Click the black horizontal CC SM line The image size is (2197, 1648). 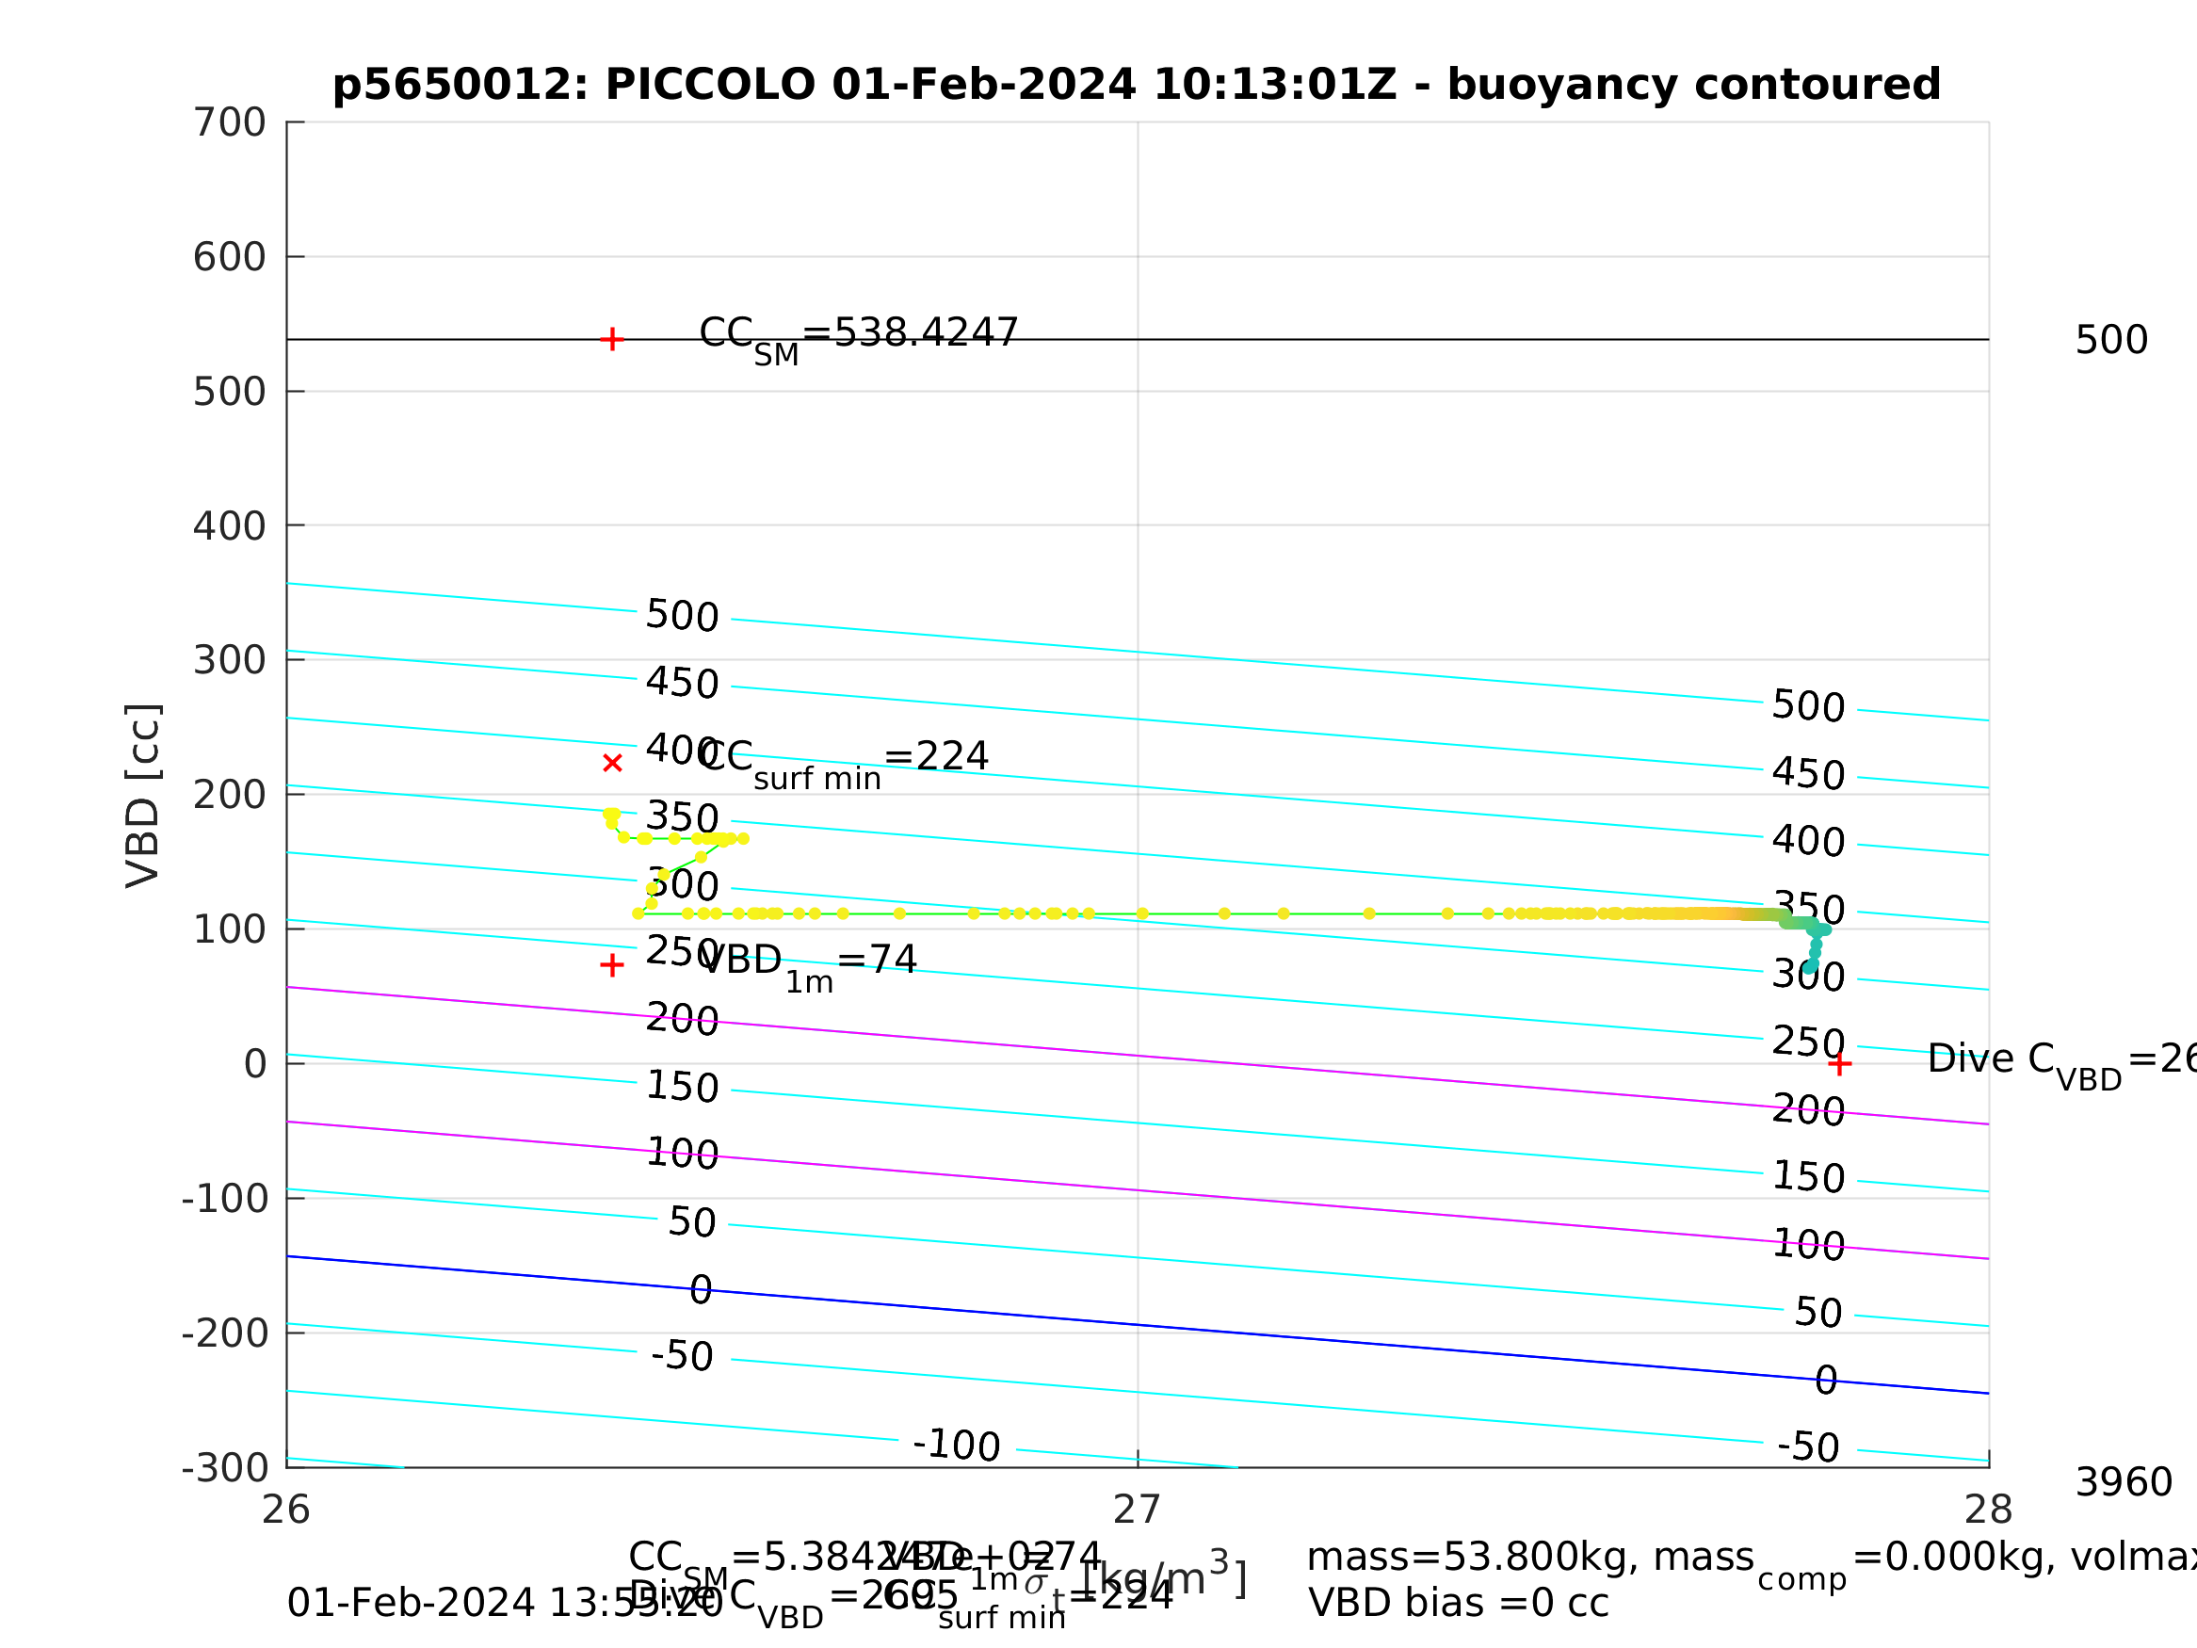1138,340
